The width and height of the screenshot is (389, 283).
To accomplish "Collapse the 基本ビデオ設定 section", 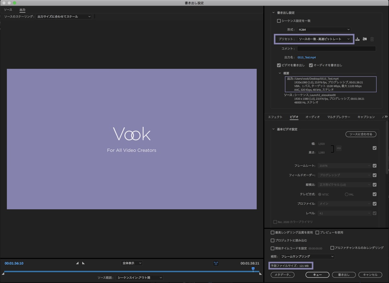I will [274, 129].
